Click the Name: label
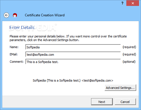141x110 pixels. (14, 47)
